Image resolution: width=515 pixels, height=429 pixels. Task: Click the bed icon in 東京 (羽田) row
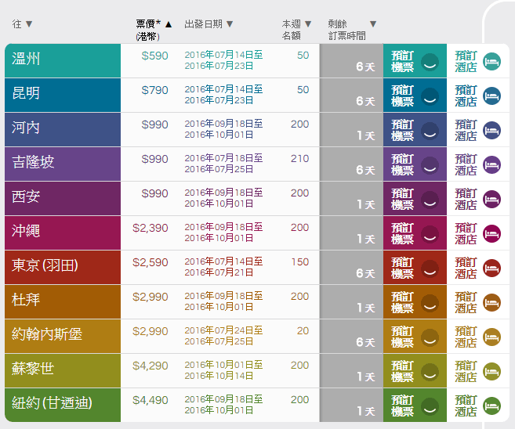[x=491, y=269]
